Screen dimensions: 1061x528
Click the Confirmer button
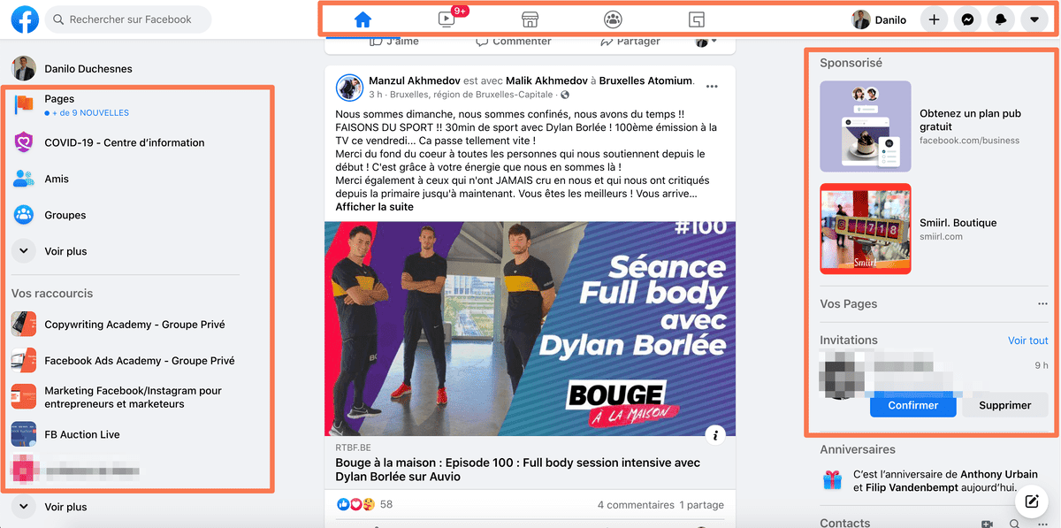913,405
